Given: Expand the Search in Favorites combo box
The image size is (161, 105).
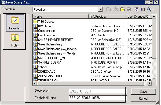Looking at the screenshot, I should pyautogui.click(x=100, y=10).
